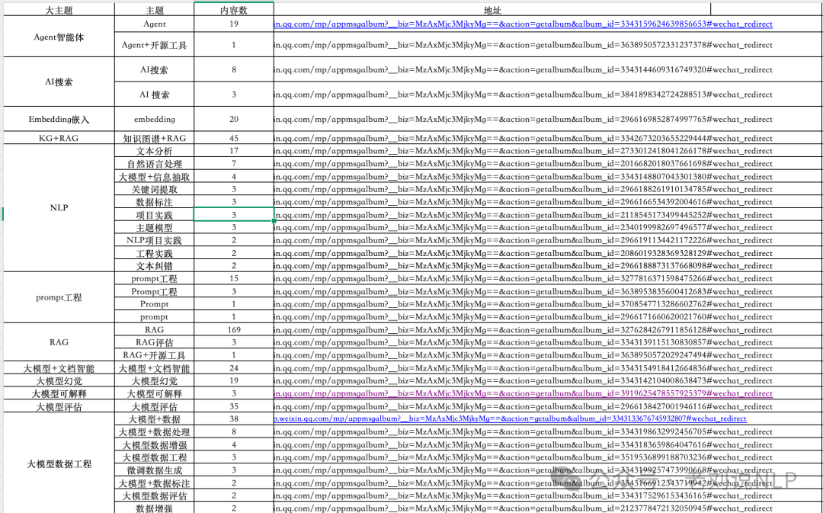The width and height of the screenshot is (823, 513).
Task: Open the RAG row link showing 169 contents
Action: coord(526,330)
